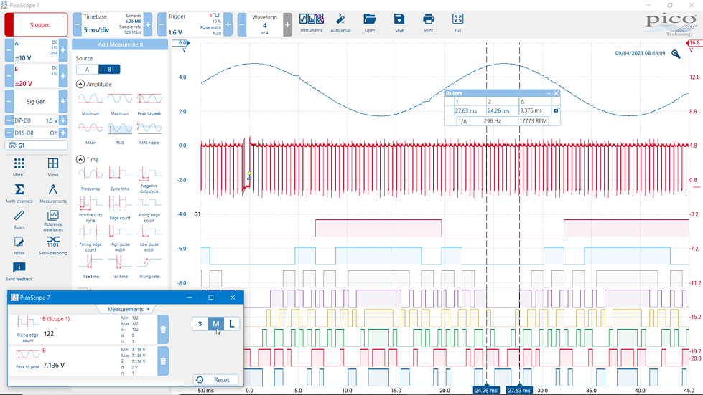The width and height of the screenshot is (703, 395).
Task: Send feedback using the sidebar icon
Action: [x=19, y=272]
